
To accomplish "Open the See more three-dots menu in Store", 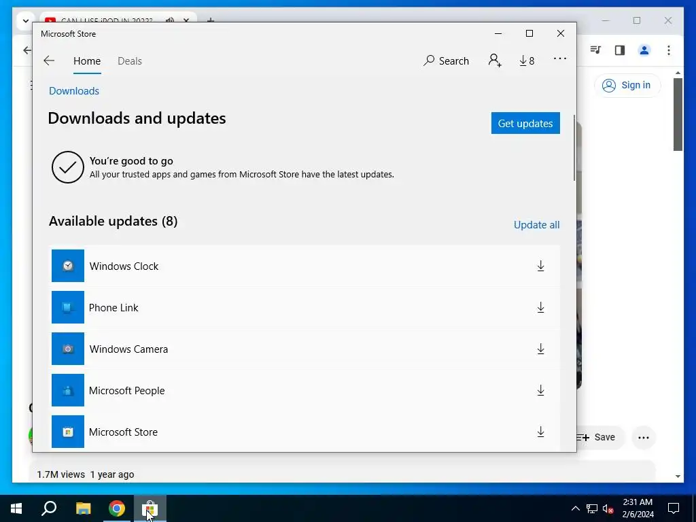I will pyautogui.click(x=560, y=58).
